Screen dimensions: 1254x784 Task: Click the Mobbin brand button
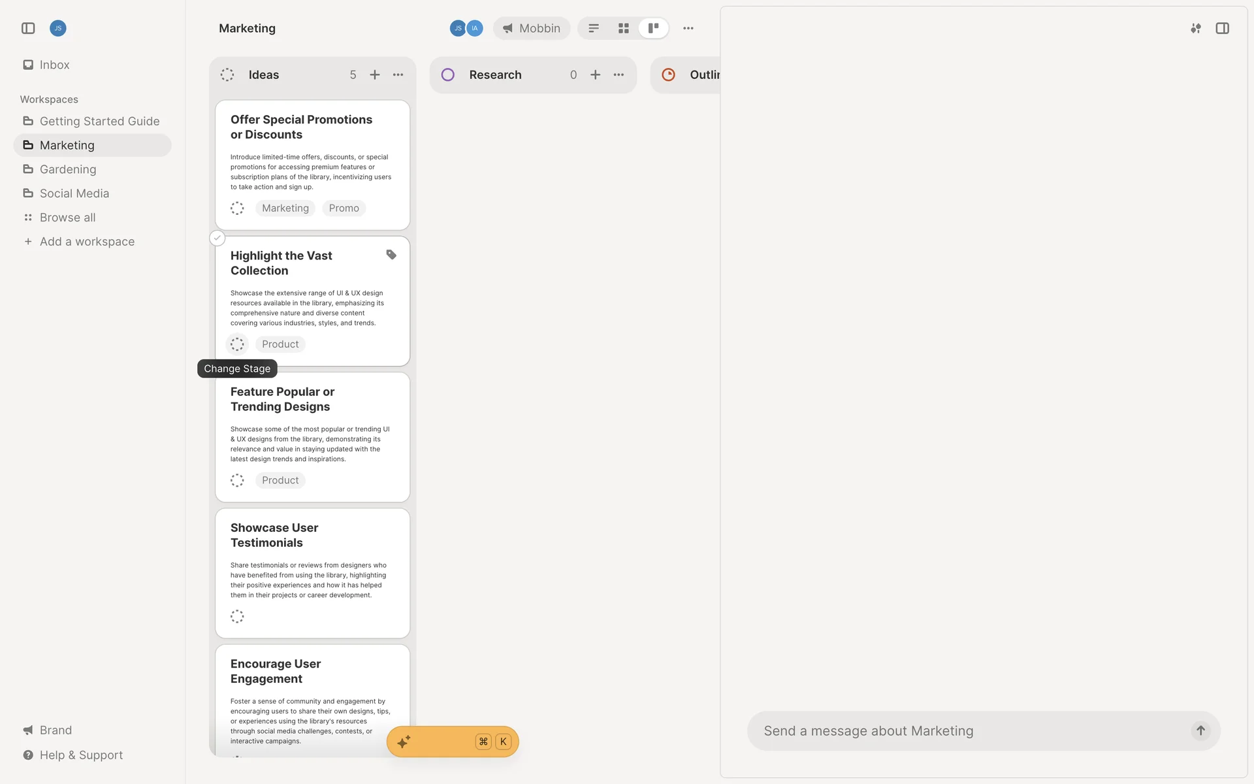[x=532, y=28]
